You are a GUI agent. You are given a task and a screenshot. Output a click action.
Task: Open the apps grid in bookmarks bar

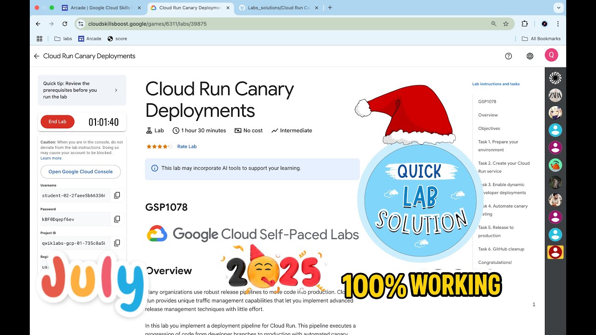point(40,39)
